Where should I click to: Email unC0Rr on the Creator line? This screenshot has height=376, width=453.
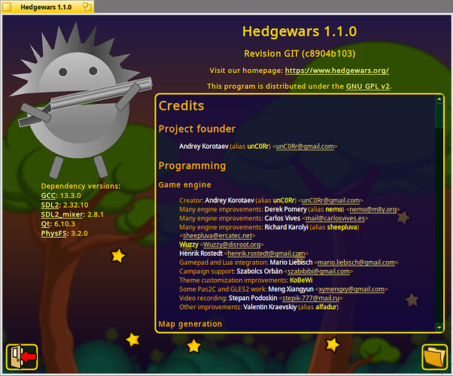[331, 201]
